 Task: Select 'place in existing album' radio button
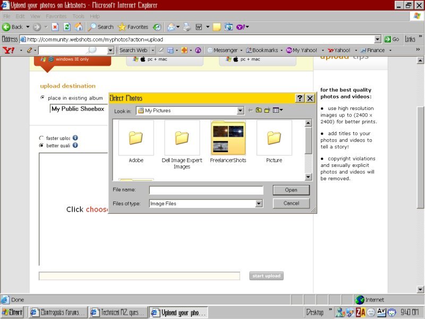[42, 98]
